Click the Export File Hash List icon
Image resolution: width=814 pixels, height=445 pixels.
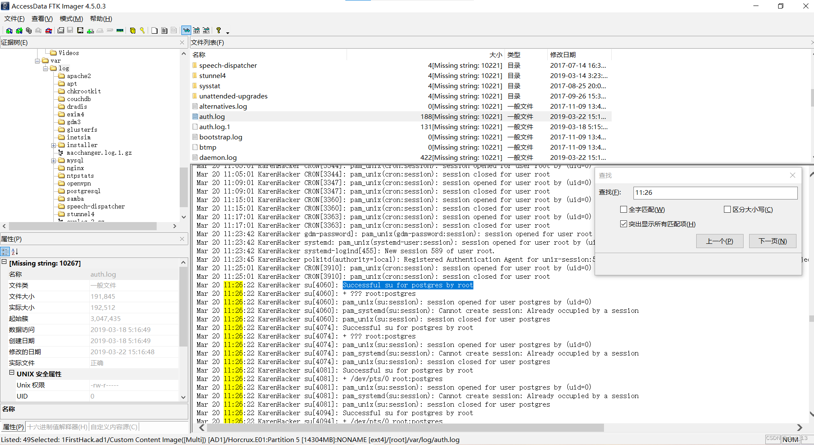tap(164, 31)
